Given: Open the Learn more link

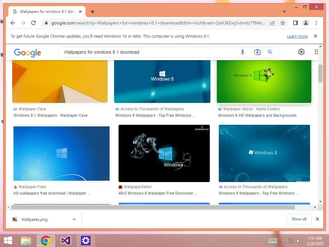Looking at the screenshot, I should (x=297, y=36).
